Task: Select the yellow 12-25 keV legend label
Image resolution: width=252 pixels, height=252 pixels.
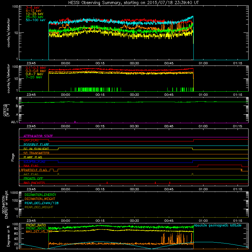Action: (x=35, y=14)
